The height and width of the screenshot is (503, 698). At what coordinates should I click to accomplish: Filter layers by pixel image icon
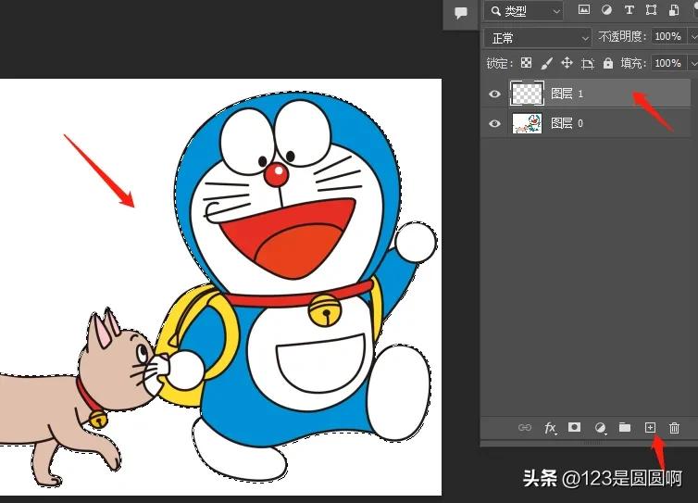point(584,10)
